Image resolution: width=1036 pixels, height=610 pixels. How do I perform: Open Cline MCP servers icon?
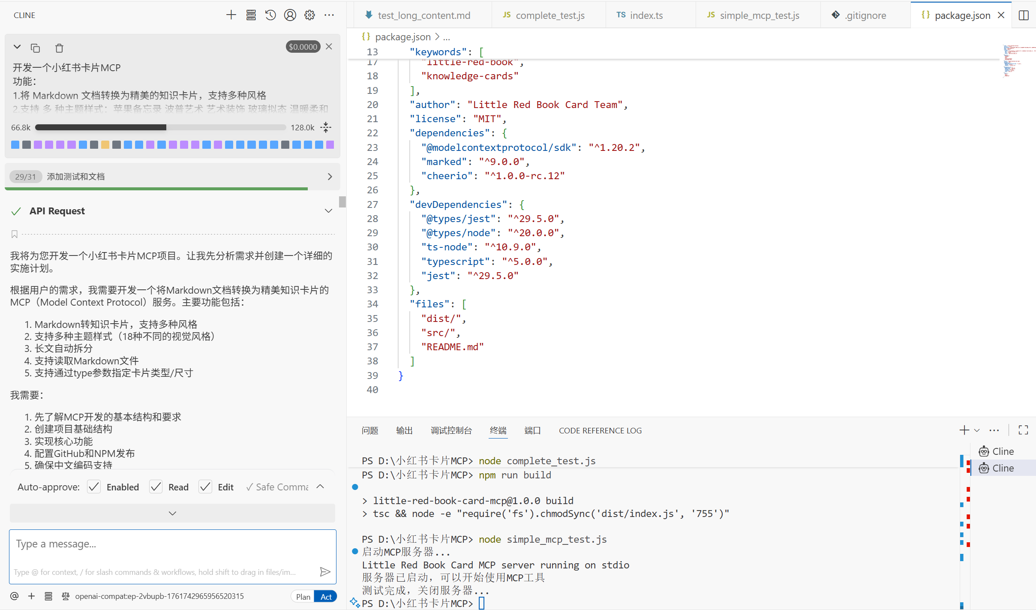coord(251,15)
